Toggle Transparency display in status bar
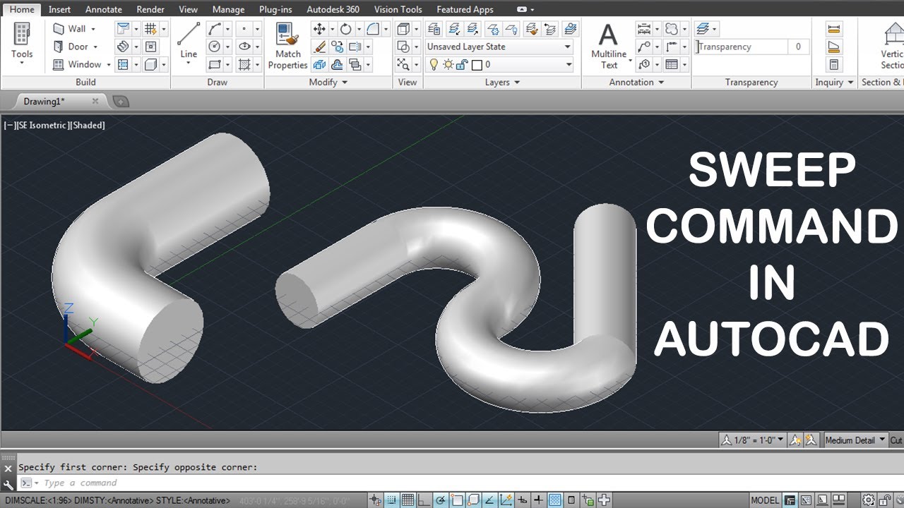 point(555,500)
